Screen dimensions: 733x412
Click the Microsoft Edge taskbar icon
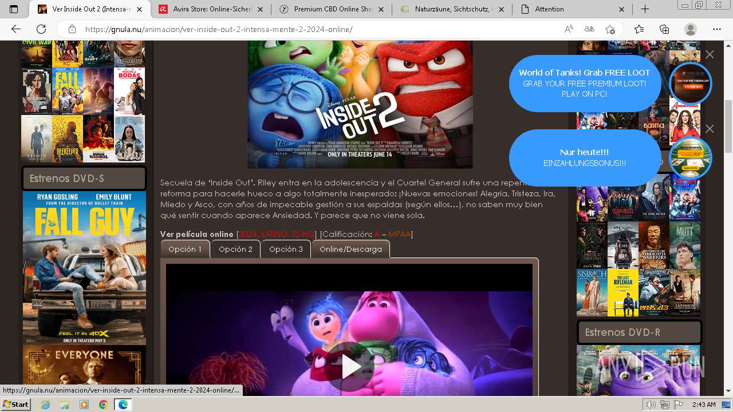(x=123, y=405)
